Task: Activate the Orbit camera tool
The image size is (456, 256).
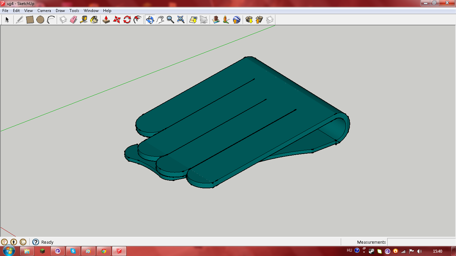Action: 150,20
